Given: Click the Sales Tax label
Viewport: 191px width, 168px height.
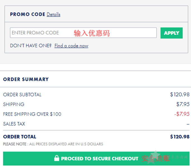Looking at the screenshot, I should [14, 124].
